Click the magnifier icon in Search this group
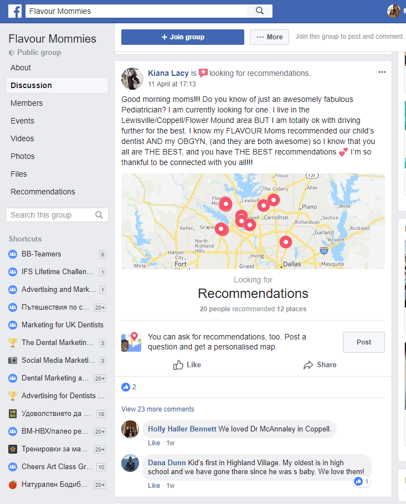 pos(99,215)
